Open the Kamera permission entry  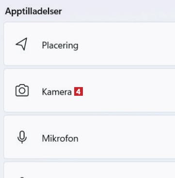pos(89,90)
